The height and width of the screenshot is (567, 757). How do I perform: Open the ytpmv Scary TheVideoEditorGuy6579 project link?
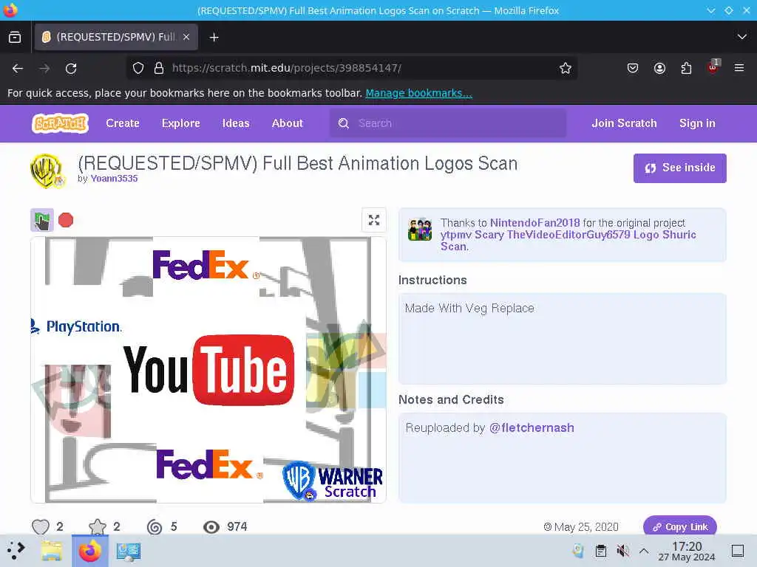(x=568, y=241)
